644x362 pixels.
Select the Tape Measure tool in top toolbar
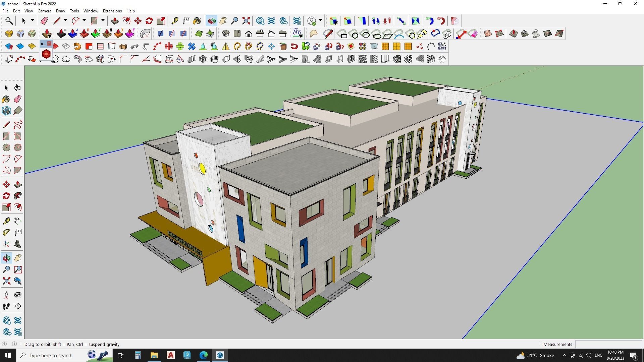[x=175, y=21]
